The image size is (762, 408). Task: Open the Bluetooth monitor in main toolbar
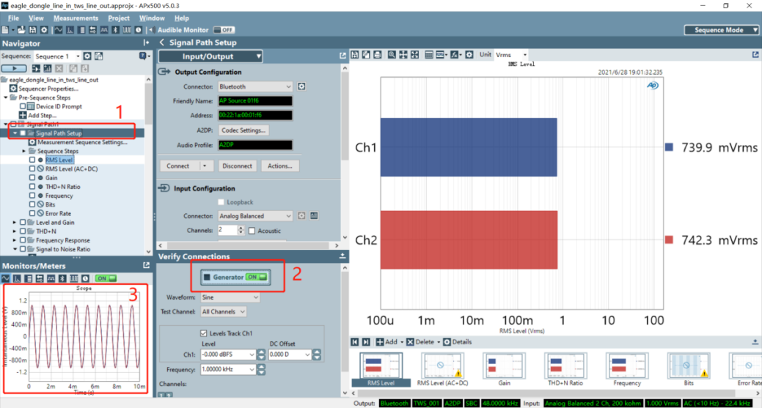point(115,30)
